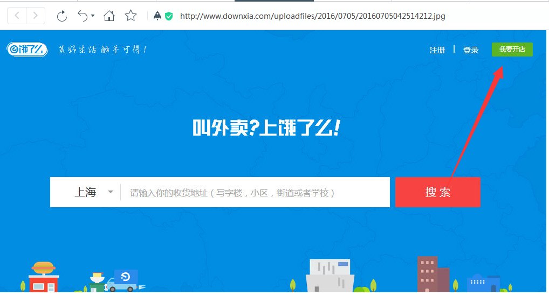
Task: Click the green 我要开店 button
Action: click(x=512, y=50)
